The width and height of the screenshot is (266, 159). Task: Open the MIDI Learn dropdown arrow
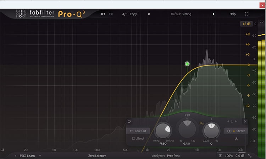(x=40, y=156)
